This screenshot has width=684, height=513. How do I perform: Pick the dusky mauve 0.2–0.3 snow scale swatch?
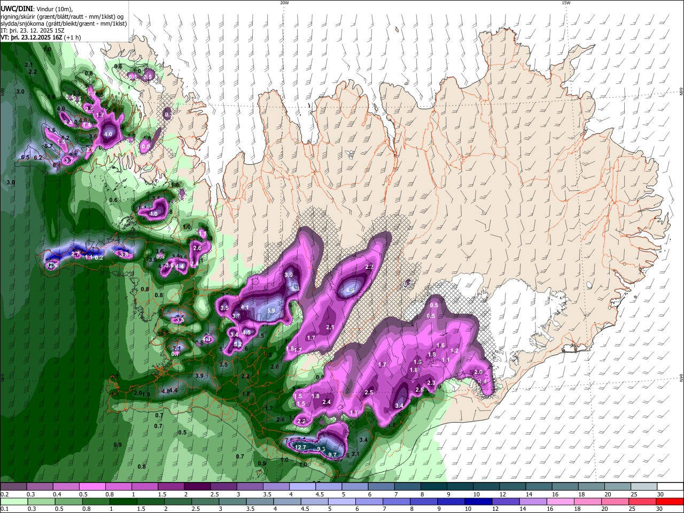pyautogui.click(x=14, y=486)
